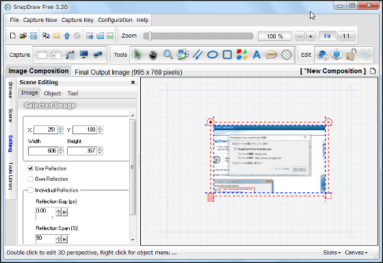Enable the Own Reflection checkbox
Image resolution: width=383 pixels, height=263 pixels.
pos(30,179)
